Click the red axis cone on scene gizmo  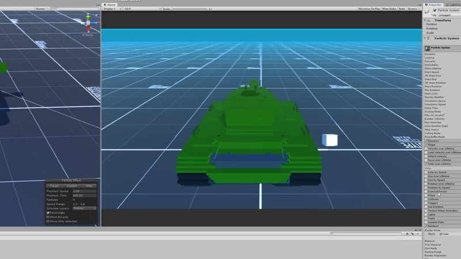[x=88, y=28]
